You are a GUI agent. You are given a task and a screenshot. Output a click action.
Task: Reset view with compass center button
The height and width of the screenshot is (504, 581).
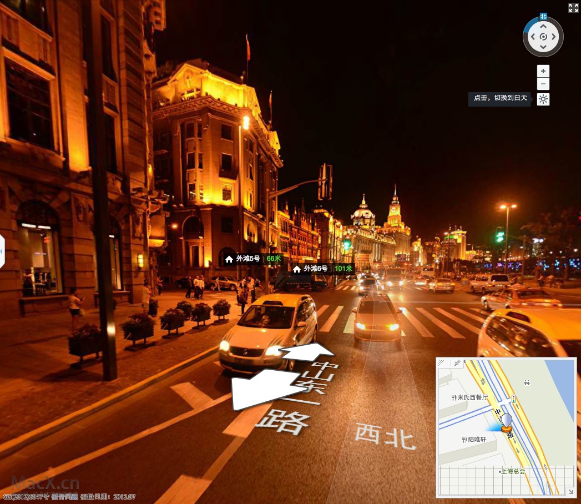point(543,37)
